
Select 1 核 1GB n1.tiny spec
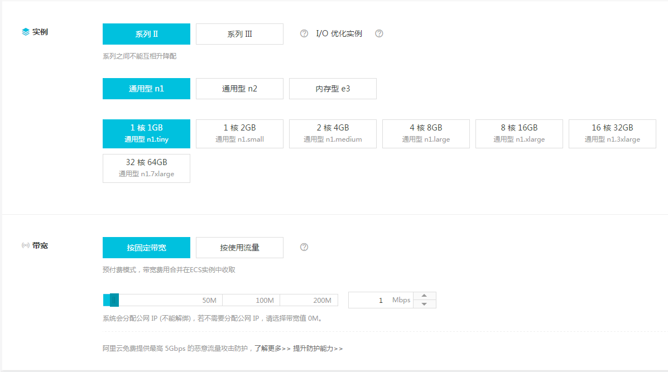pos(146,134)
